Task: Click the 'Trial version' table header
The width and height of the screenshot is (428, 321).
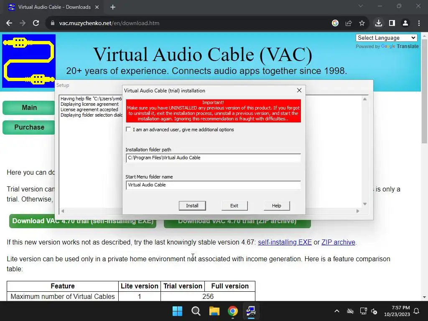Action: point(183,286)
